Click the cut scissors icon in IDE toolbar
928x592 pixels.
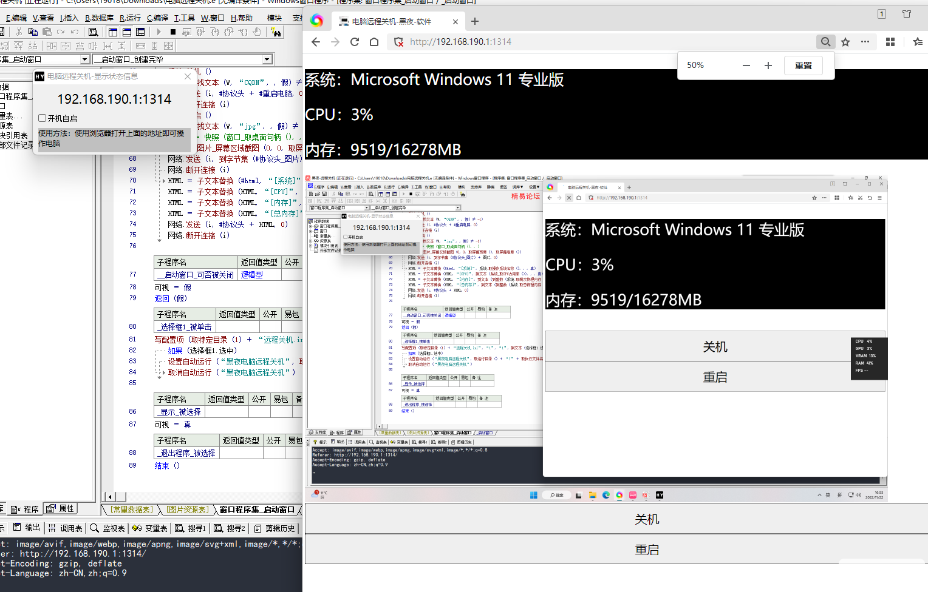click(19, 32)
